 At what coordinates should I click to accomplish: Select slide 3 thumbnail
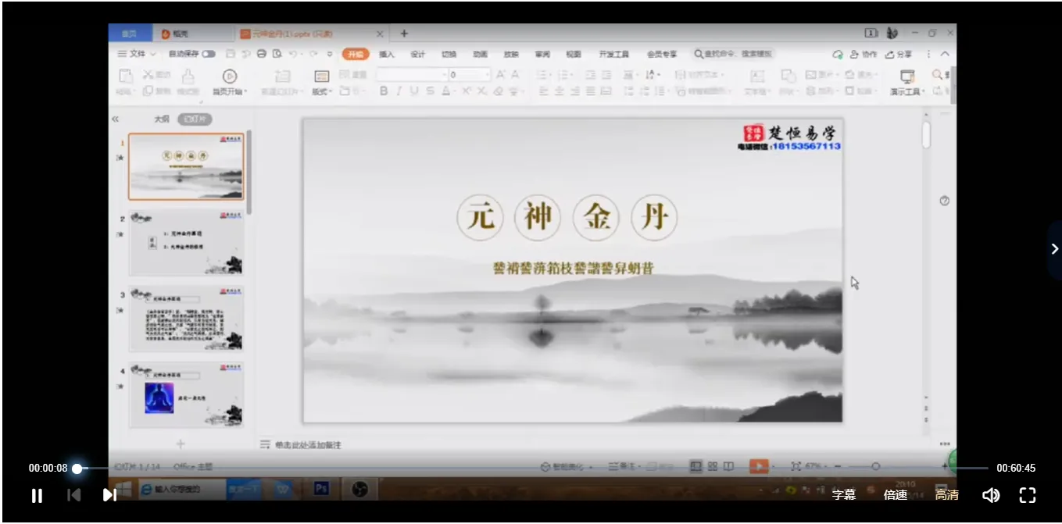[186, 319]
